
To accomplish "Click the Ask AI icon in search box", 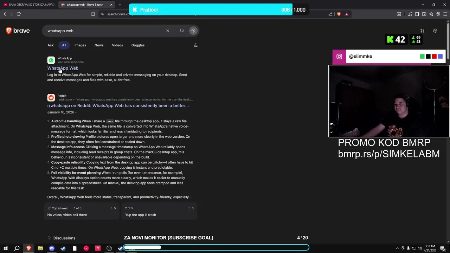I will click(193, 31).
